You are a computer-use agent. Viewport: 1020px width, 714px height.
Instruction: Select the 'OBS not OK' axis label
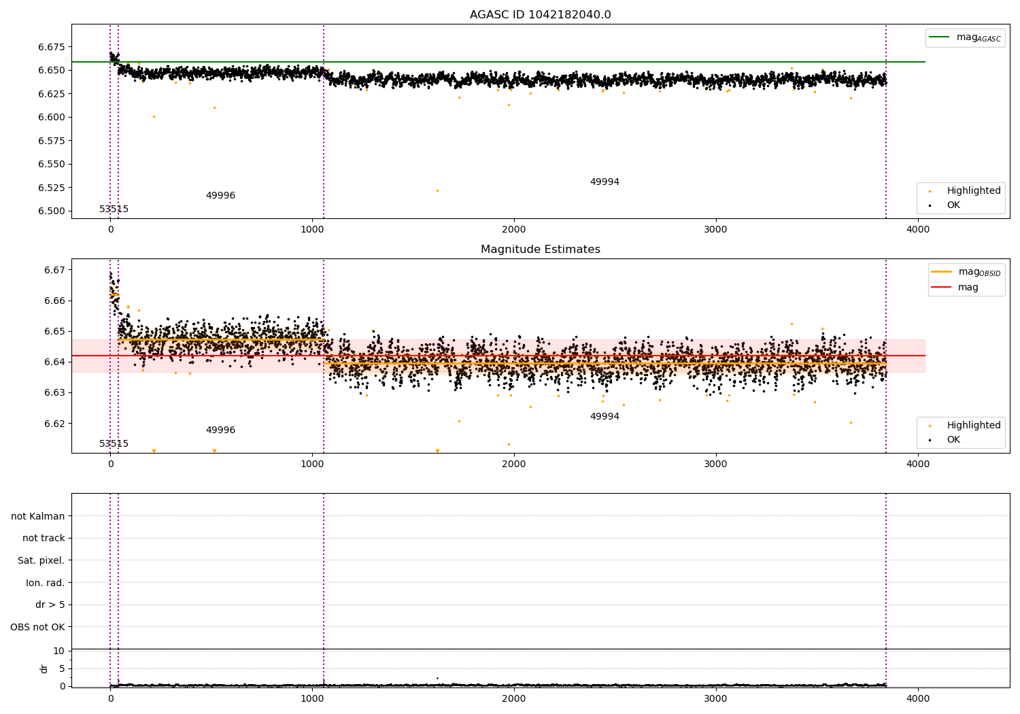[37, 627]
